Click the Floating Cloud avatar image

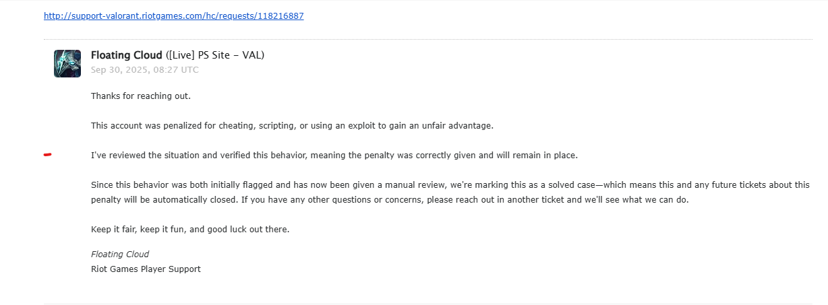pos(67,63)
